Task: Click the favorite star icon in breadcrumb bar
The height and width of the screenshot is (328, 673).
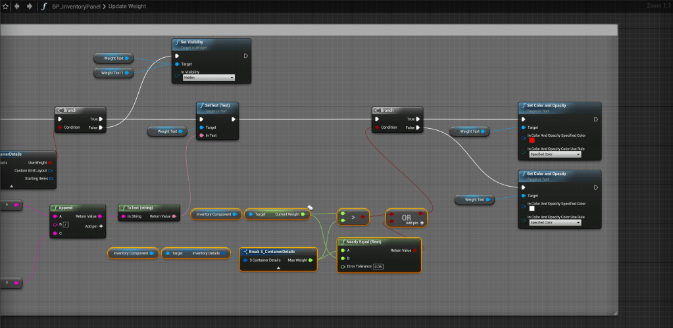Action: coord(5,6)
